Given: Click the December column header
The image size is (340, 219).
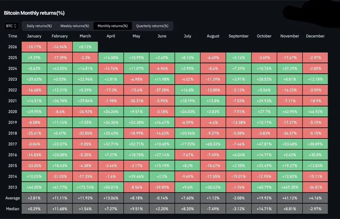Looking at the screenshot, I should point(315,36).
